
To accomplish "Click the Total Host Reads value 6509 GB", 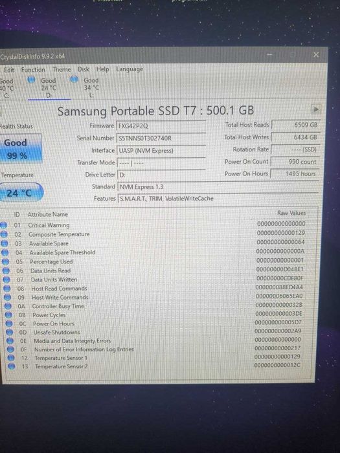I will click(296, 125).
